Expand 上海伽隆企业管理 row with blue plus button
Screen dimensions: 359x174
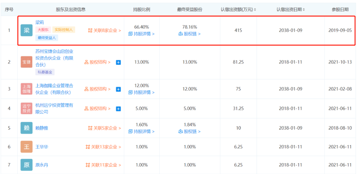[118, 89]
